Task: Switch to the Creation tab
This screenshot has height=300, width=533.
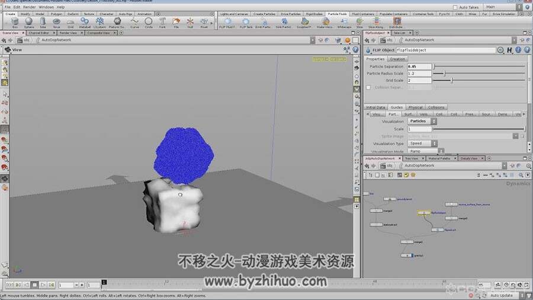Action: (x=397, y=59)
